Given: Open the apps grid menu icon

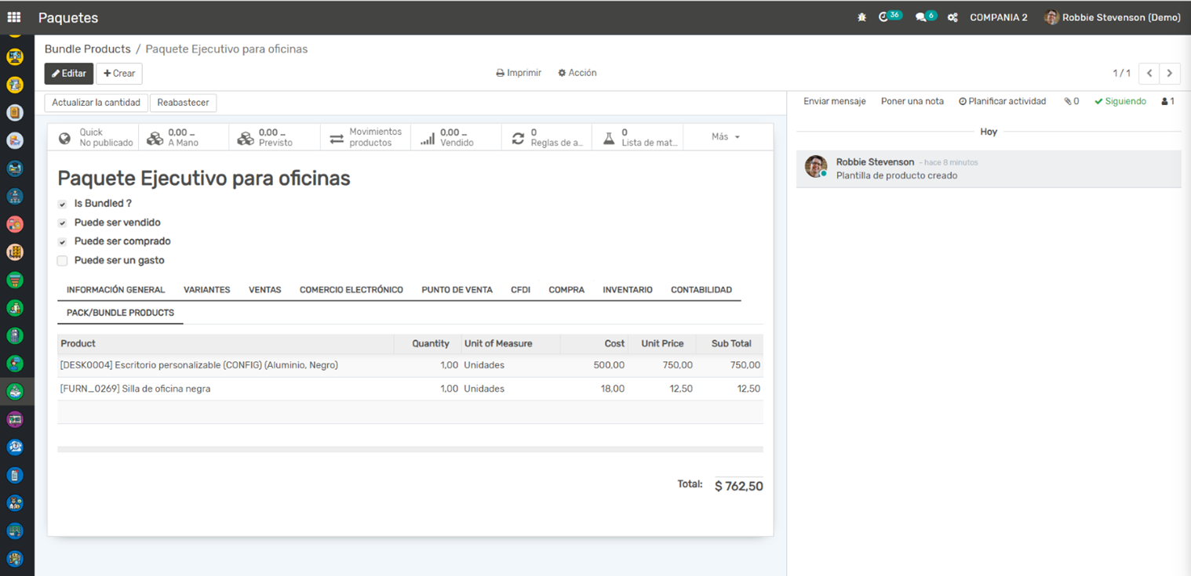Looking at the screenshot, I should [x=14, y=17].
